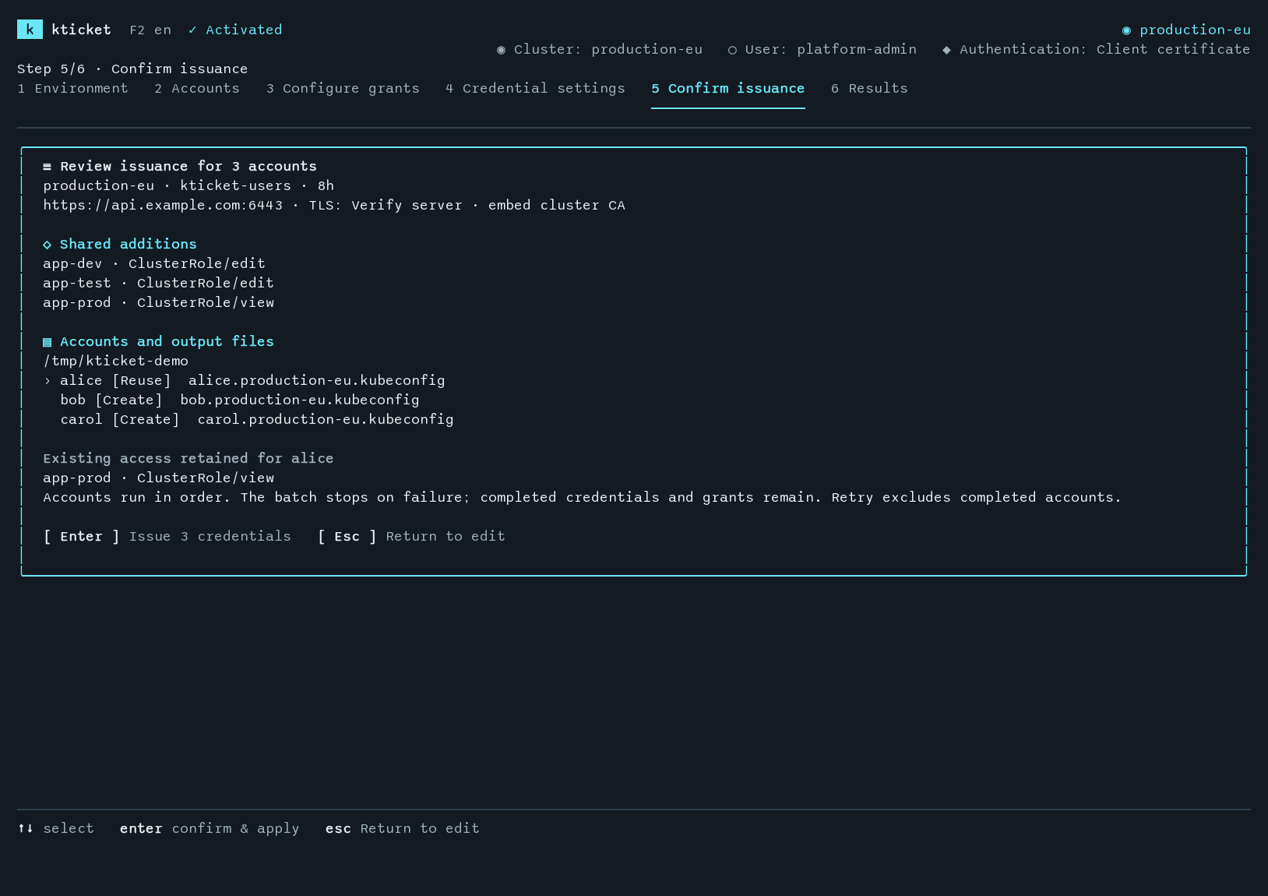
Task: Open the 6 Results tab
Action: [x=869, y=88]
